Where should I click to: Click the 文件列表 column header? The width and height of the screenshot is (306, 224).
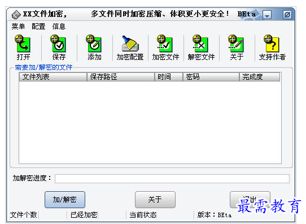pos(53,77)
